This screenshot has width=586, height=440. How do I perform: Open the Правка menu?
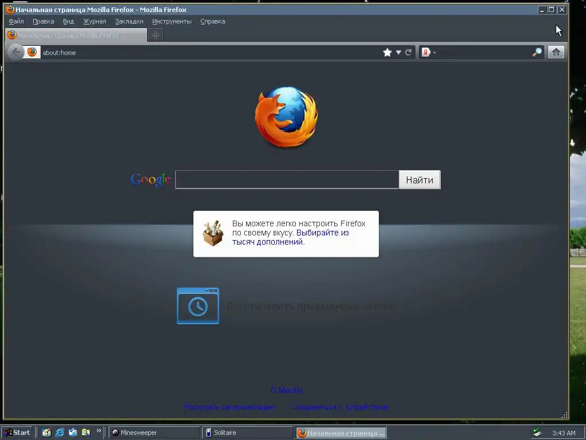coord(43,21)
